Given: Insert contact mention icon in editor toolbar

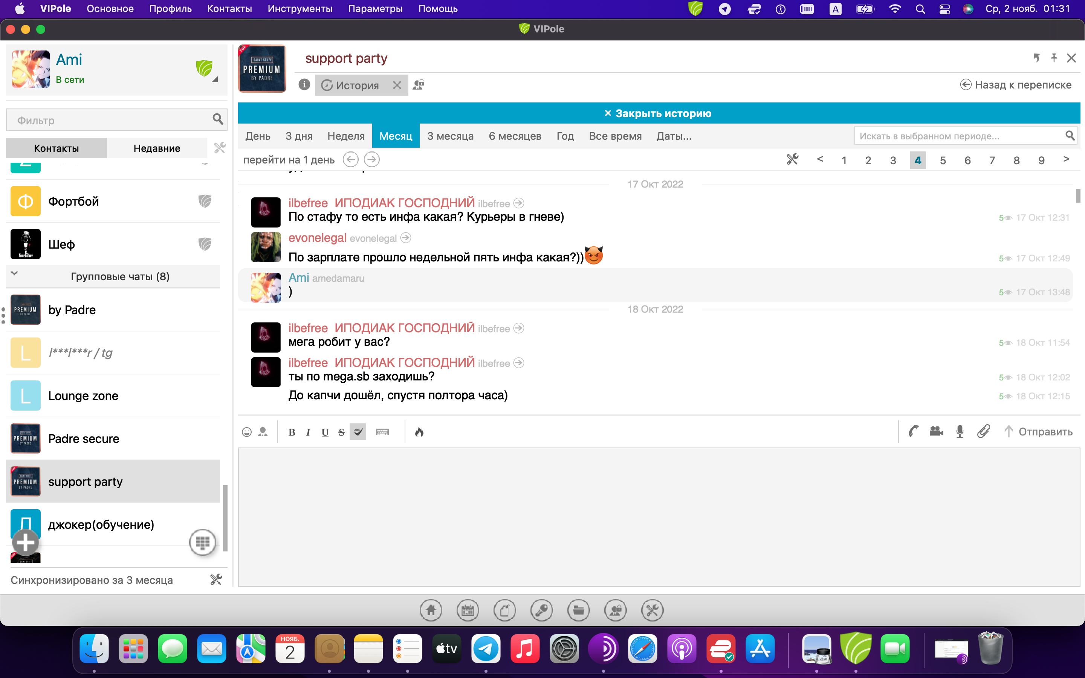Looking at the screenshot, I should pos(263,432).
